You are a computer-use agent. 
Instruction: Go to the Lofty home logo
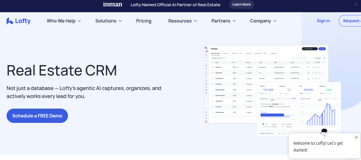pyautogui.click(x=19, y=21)
